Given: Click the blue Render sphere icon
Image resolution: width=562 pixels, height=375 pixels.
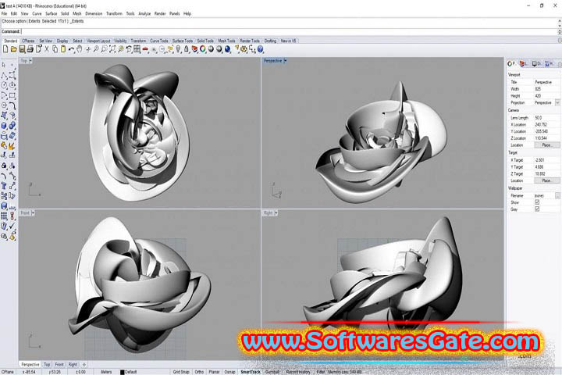Looking at the screenshot, I should tap(228, 49).
